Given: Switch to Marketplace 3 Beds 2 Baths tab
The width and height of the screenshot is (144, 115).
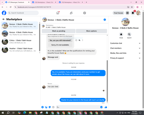Looking at the screenshot, I should (44, 2).
